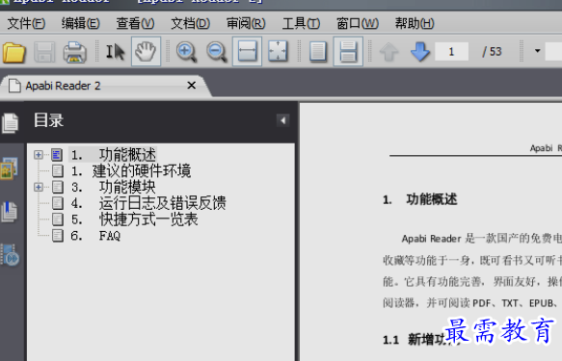Click page icon beside 运行日志及错误反馈

pos(57,203)
